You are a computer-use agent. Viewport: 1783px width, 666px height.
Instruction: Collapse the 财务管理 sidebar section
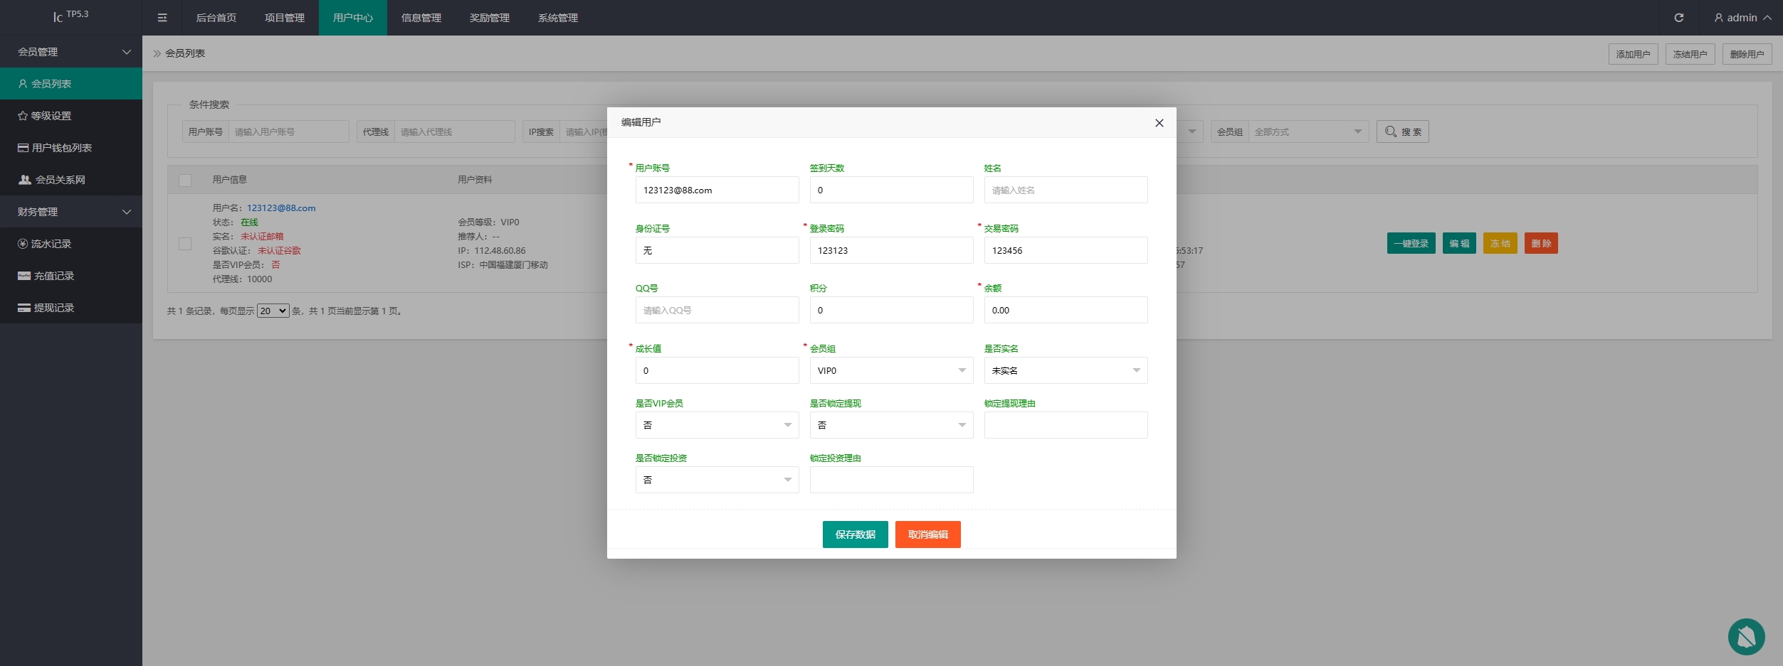(x=71, y=212)
